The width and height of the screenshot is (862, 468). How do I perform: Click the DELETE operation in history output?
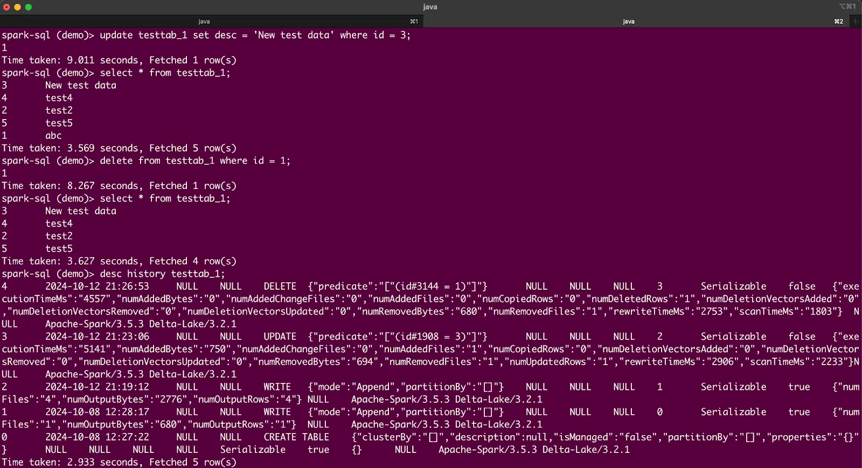coord(280,287)
